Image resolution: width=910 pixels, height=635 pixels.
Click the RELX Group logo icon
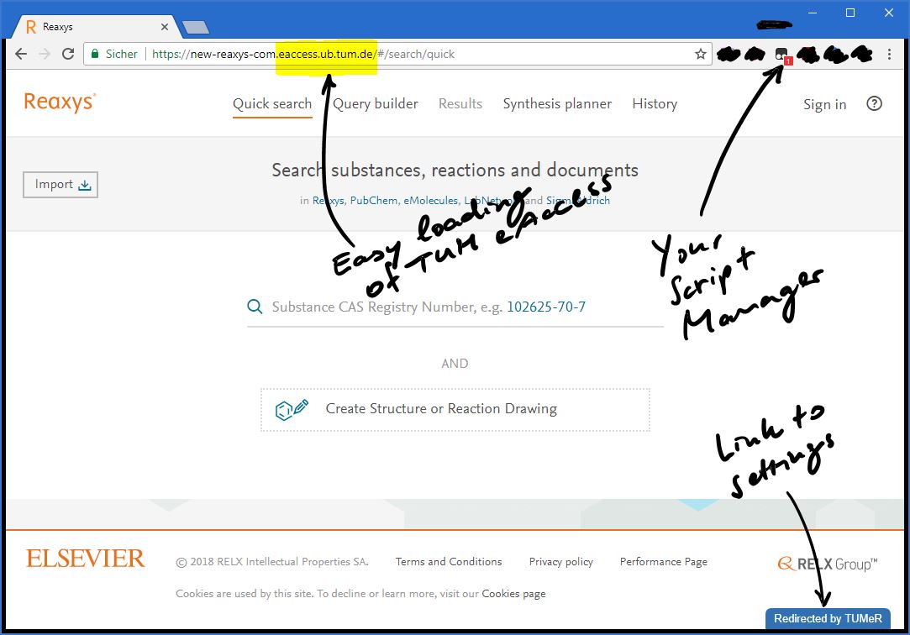coord(785,563)
